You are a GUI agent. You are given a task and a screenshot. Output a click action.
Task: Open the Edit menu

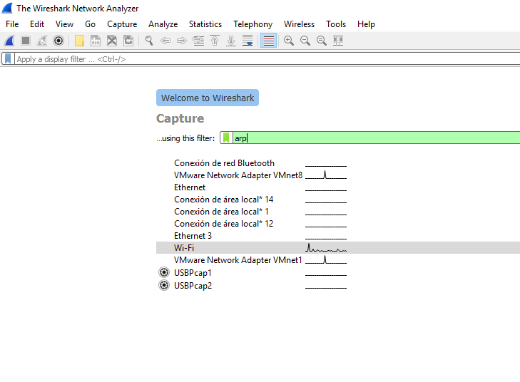(x=37, y=24)
